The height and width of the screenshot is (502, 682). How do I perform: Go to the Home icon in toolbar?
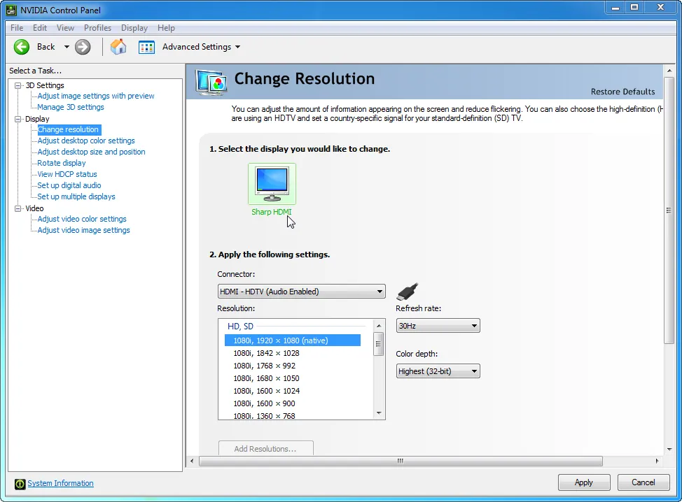[x=118, y=47]
